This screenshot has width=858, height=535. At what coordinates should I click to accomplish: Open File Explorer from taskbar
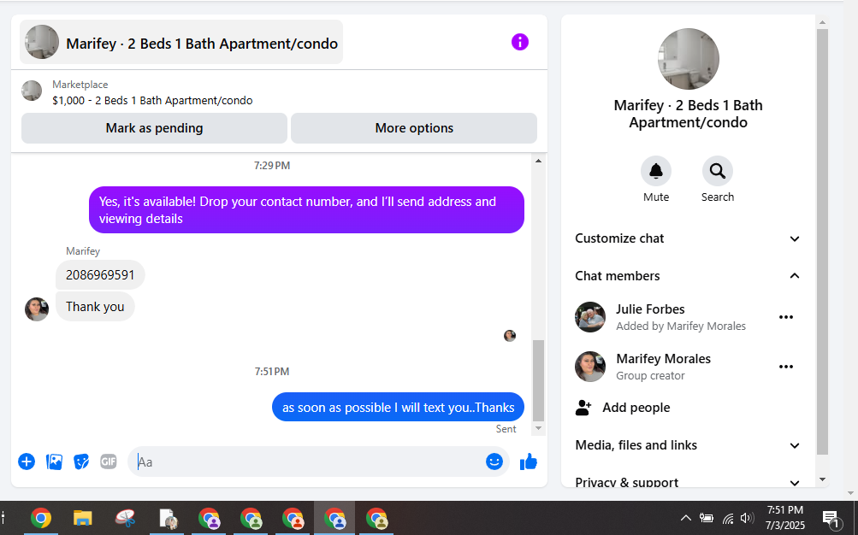click(83, 518)
